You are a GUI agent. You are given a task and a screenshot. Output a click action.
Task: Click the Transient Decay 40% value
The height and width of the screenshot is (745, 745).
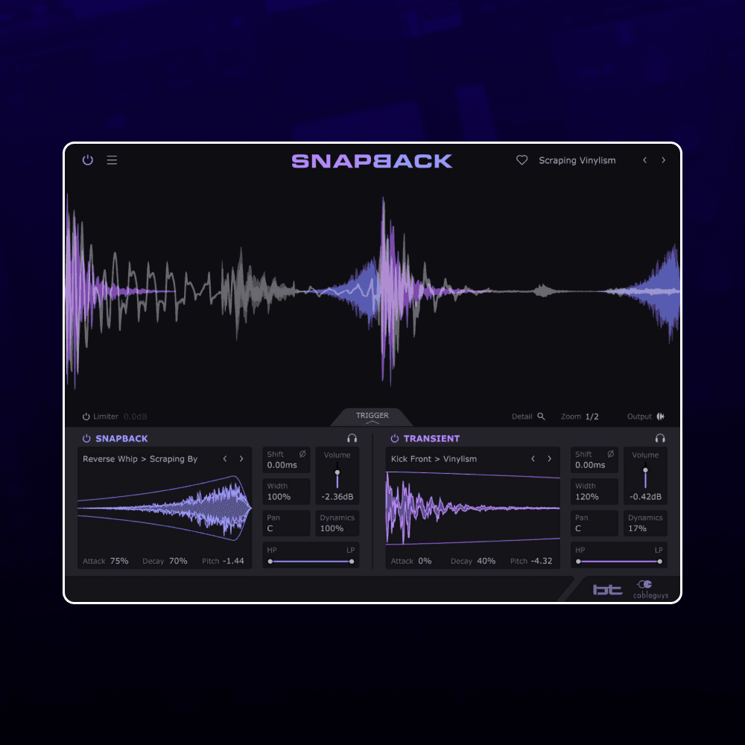click(486, 561)
